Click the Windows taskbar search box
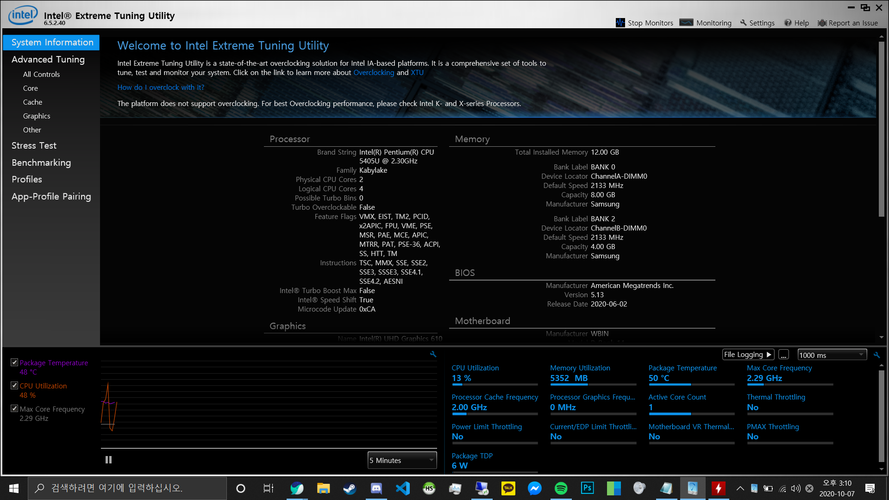Viewport: 889px width, 500px height. (x=127, y=488)
